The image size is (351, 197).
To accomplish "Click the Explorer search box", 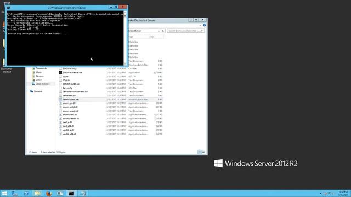I will pos(185,31).
